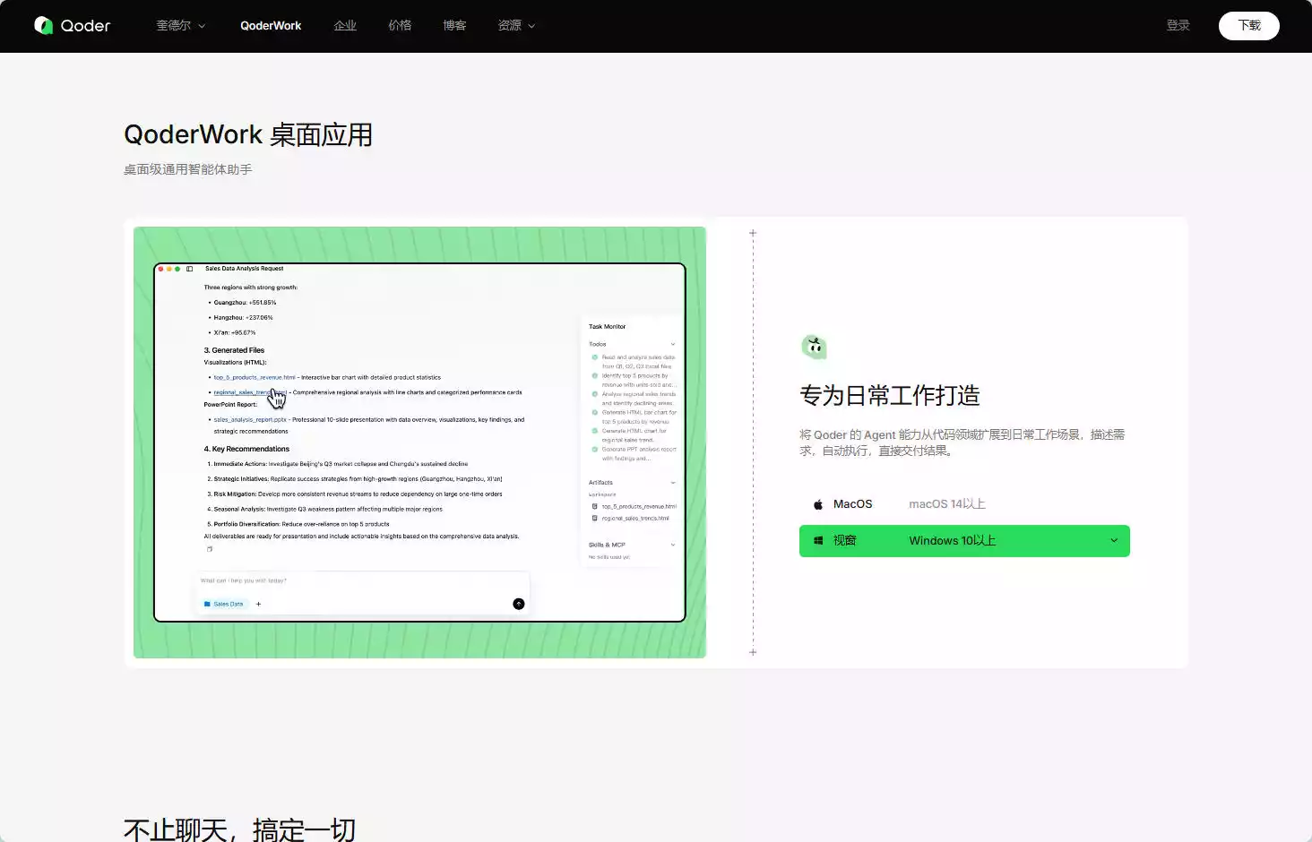
Task: Expand the Windows download chevron
Action: (x=1114, y=540)
